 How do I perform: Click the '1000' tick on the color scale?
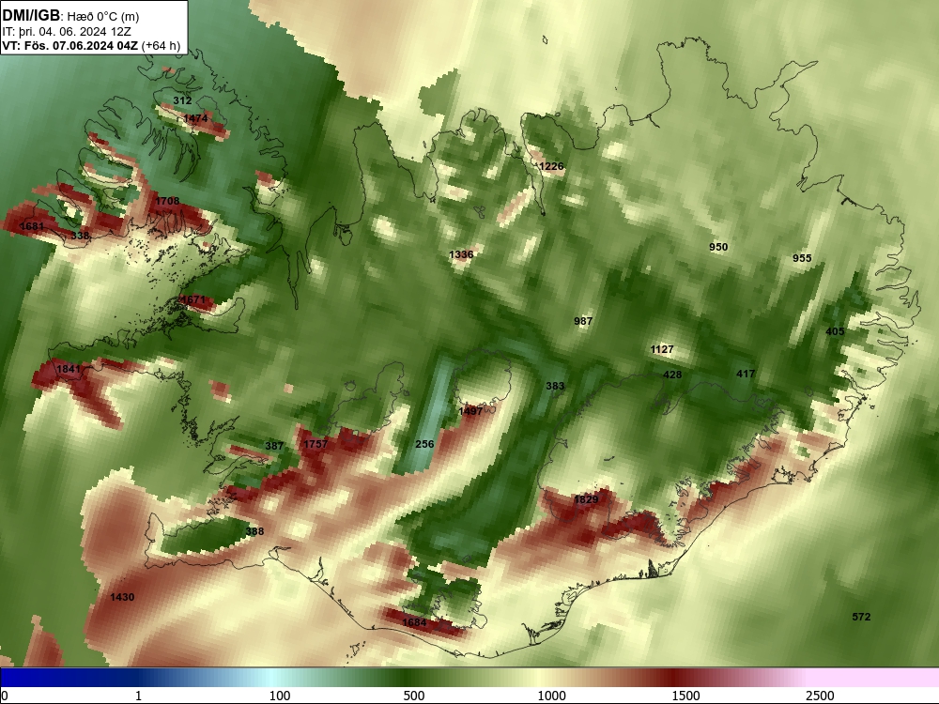(551, 696)
